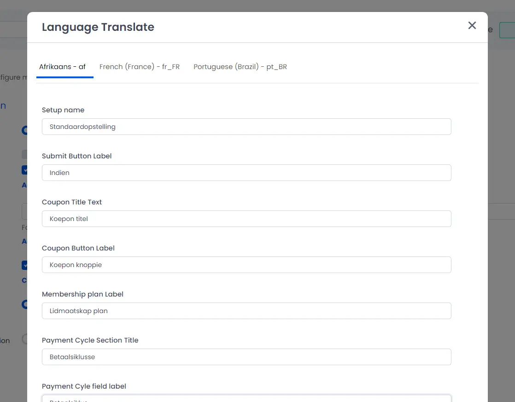This screenshot has width=515, height=402.
Task: Switch to French (France) - fr_FR tab
Action: (x=140, y=67)
